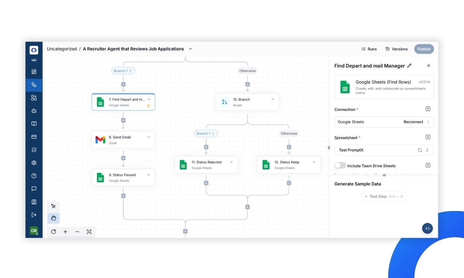Toggle Include Team Drive Sheets switch

340,166
